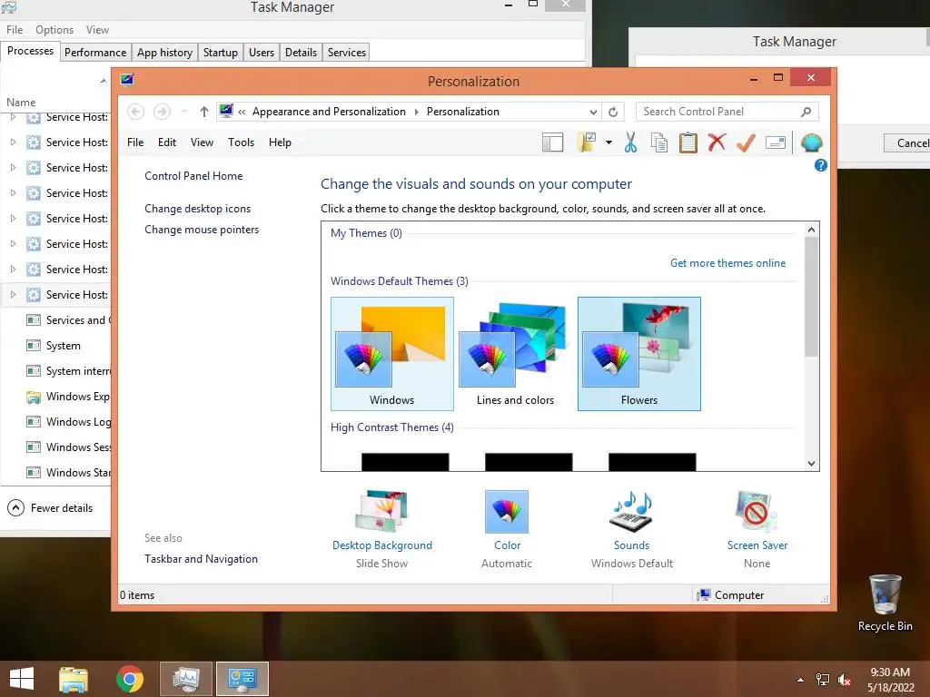Collapse Task Manager with Fewer details
The image size is (930, 697).
click(50, 508)
